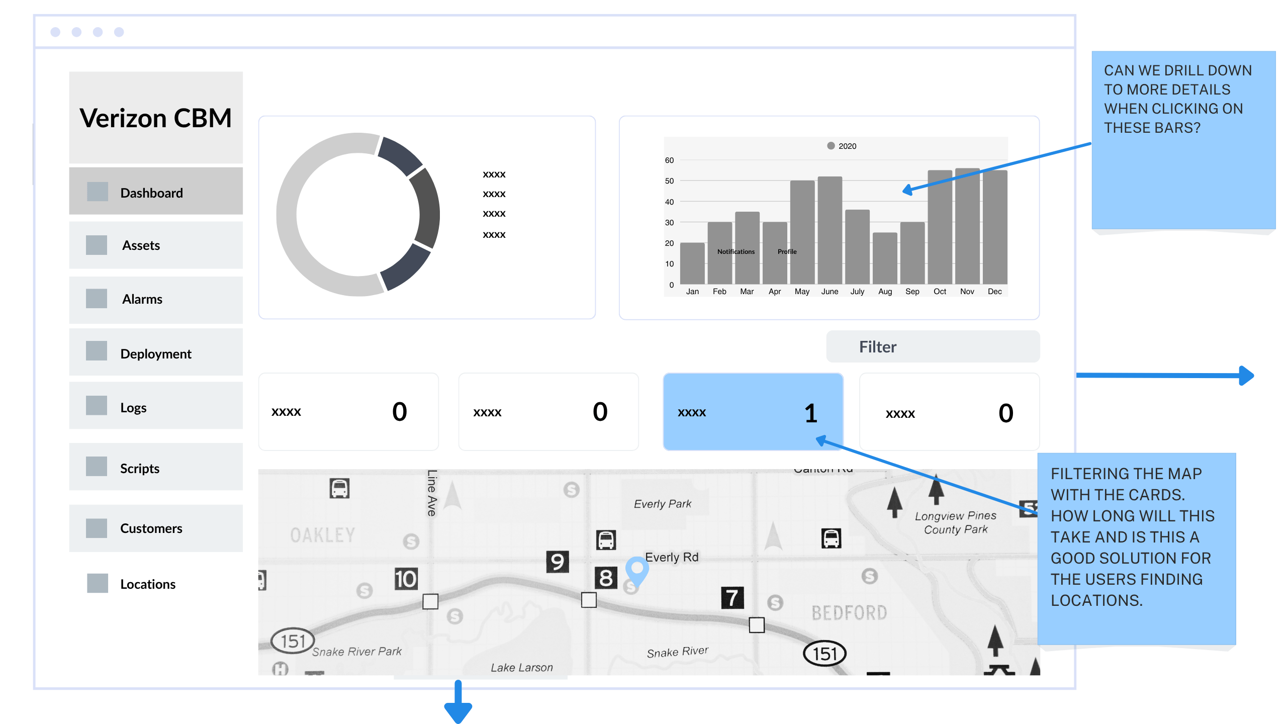
Task: Click the Deployment sidebar icon square
Action: click(96, 351)
